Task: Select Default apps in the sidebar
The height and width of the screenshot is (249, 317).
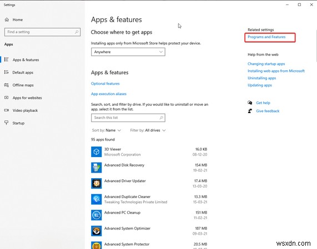Action: pos(23,72)
